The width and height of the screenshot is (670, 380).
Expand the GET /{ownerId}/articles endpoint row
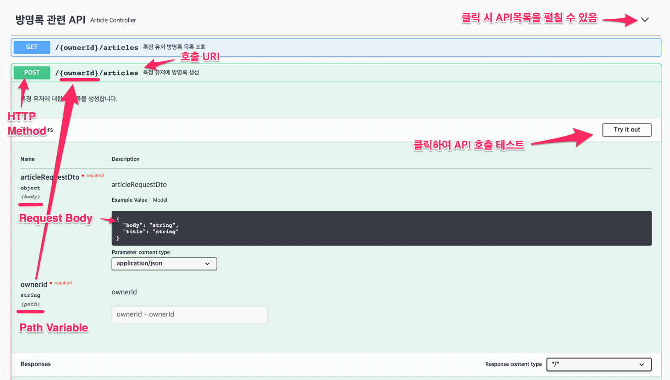336,47
